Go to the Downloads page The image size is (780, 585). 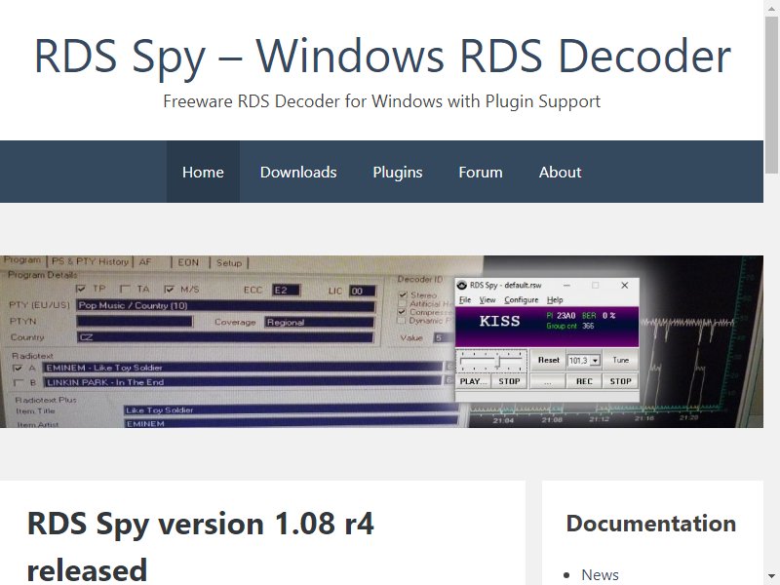pyautogui.click(x=298, y=172)
